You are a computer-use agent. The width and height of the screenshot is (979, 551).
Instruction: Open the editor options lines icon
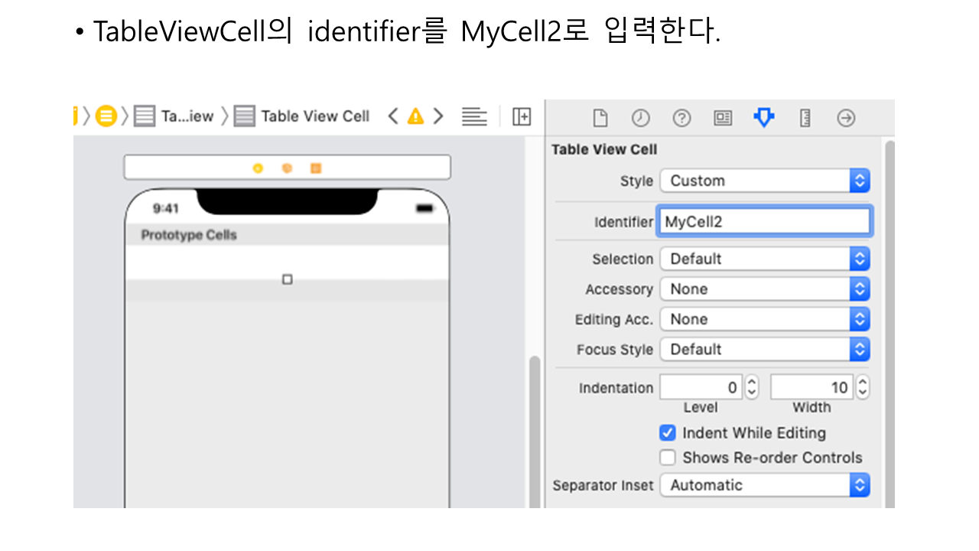(474, 116)
